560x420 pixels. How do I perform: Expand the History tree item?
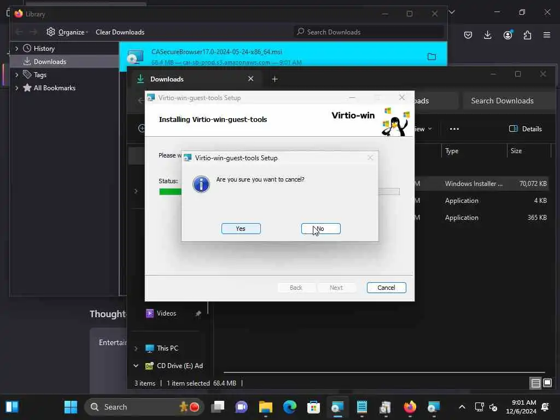(16, 48)
